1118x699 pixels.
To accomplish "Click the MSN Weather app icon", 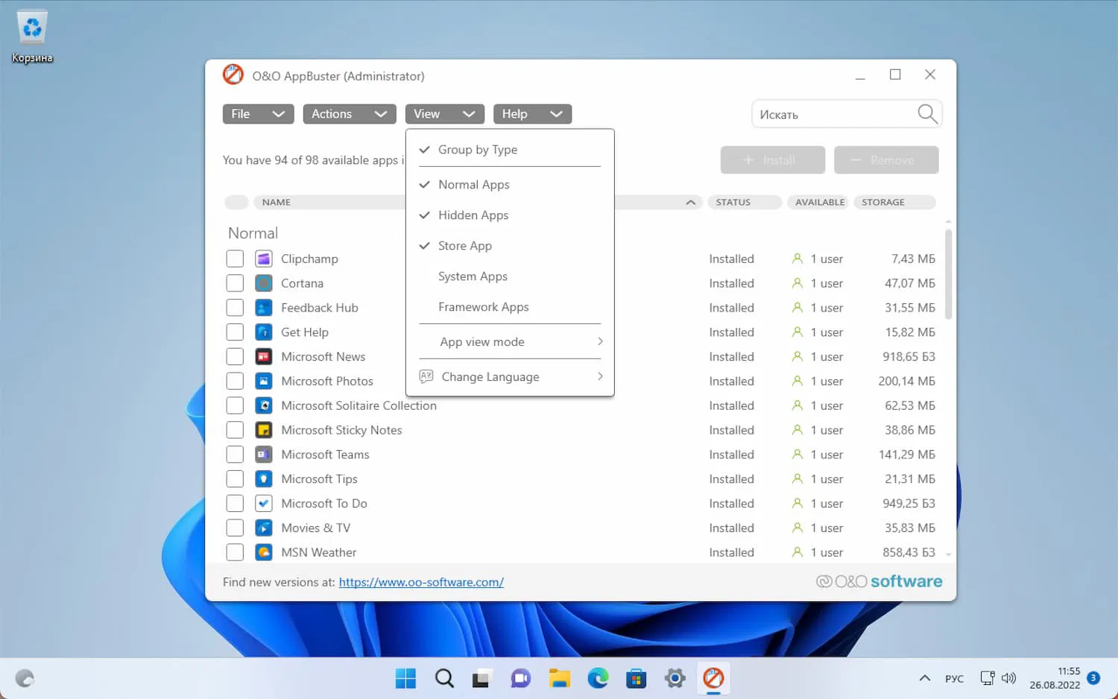I will coord(263,552).
